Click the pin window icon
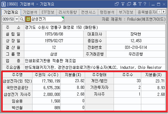This screenshot has width=168, height=114. tap(135, 4)
